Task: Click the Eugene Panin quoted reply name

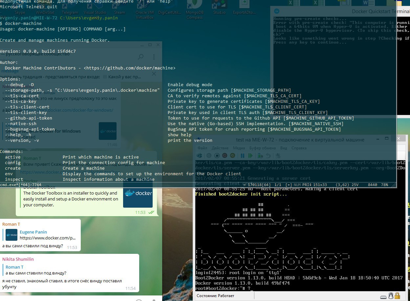Action: click(x=33, y=232)
